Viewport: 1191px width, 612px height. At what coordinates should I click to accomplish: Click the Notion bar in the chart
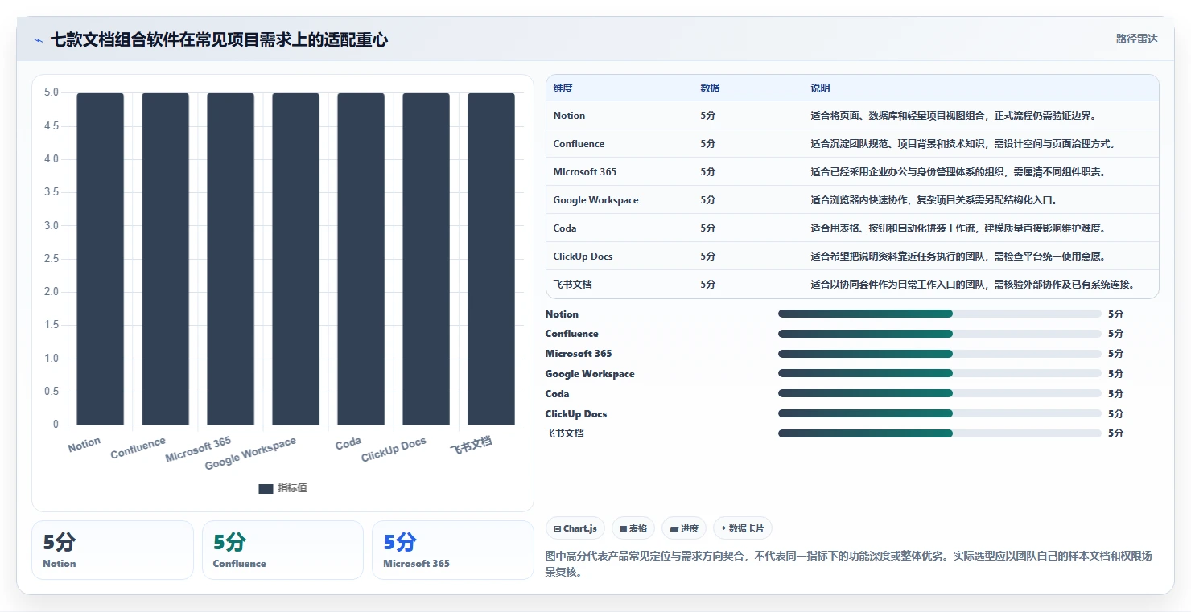[x=101, y=259]
